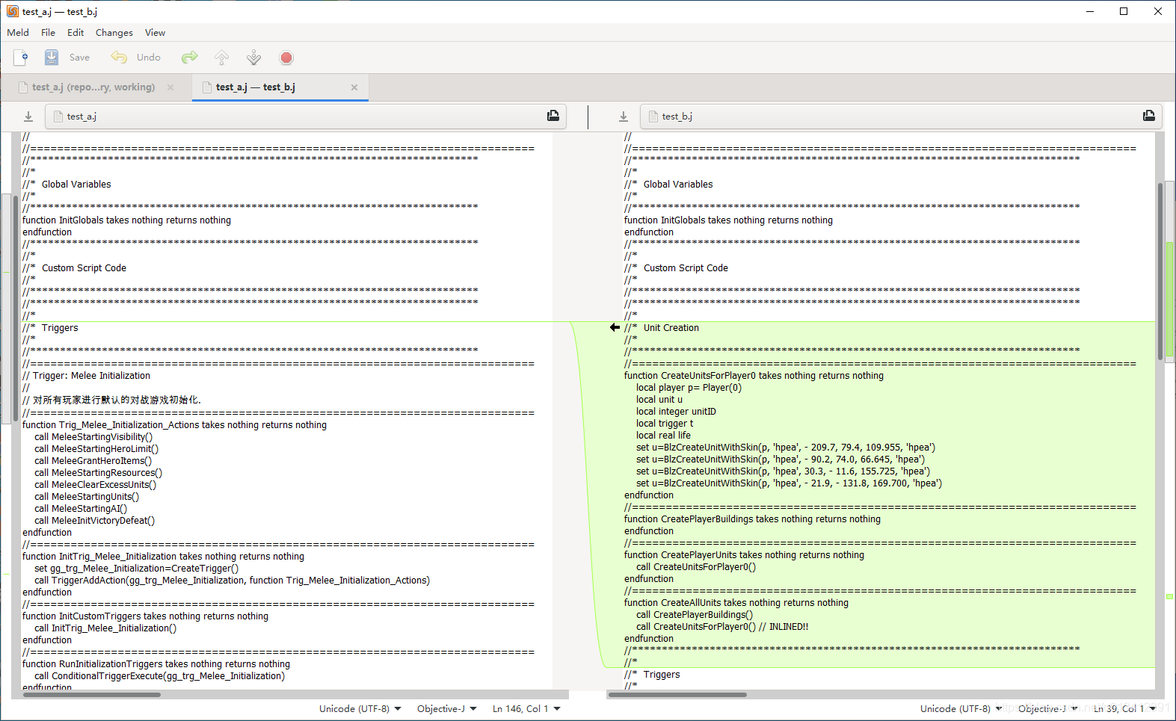Open the Meld menu
This screenshot has height=721, width=1176.
coord(18,33)
